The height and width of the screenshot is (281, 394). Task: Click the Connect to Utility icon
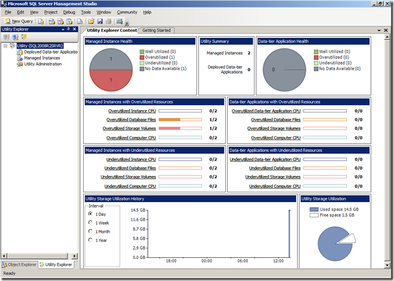[x=7, y=37]
